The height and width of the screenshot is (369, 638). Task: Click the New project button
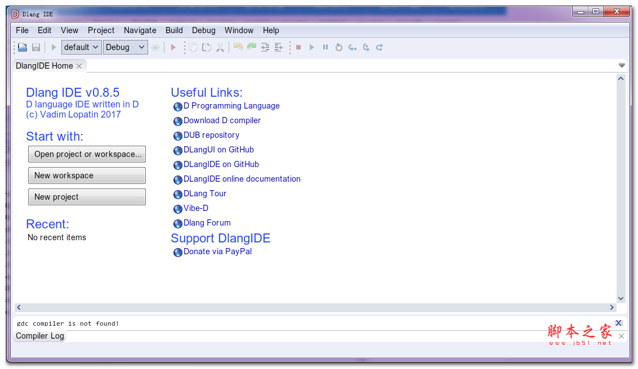tap(87, 197)
